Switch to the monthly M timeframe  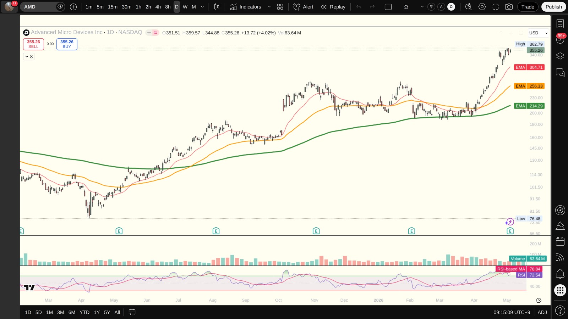click(x=194, y=7)
